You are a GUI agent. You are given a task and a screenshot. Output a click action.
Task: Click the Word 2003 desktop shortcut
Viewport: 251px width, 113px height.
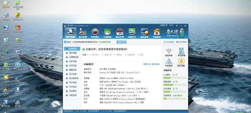click(18, 54)
